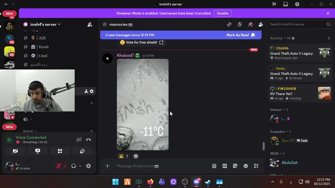
Task: Open Threads icon in channel header
Action: (x=229, y=24)
